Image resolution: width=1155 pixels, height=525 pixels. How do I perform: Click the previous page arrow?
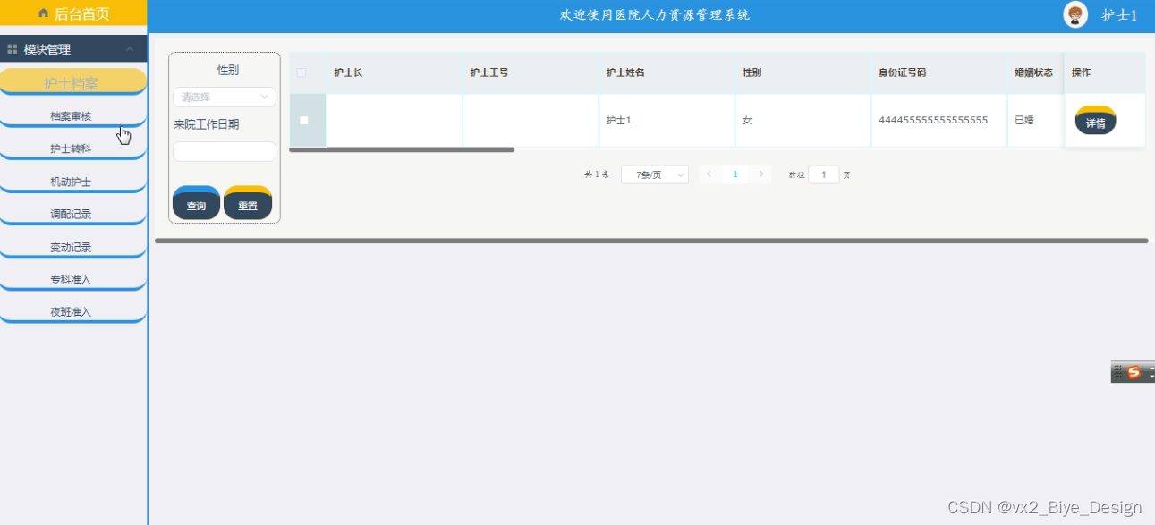point(709,174)
